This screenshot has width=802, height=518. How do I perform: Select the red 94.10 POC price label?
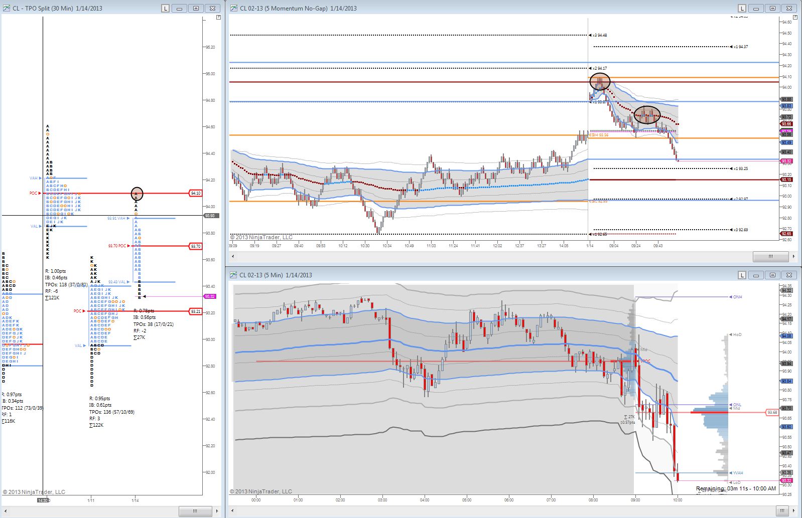(x=195, y=193)
